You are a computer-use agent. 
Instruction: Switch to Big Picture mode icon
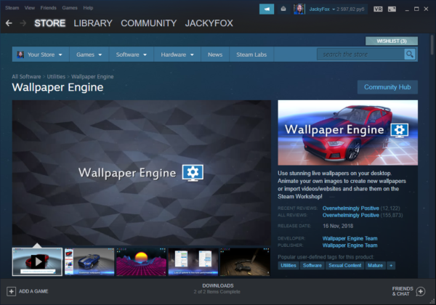click(x=392, y=9)
